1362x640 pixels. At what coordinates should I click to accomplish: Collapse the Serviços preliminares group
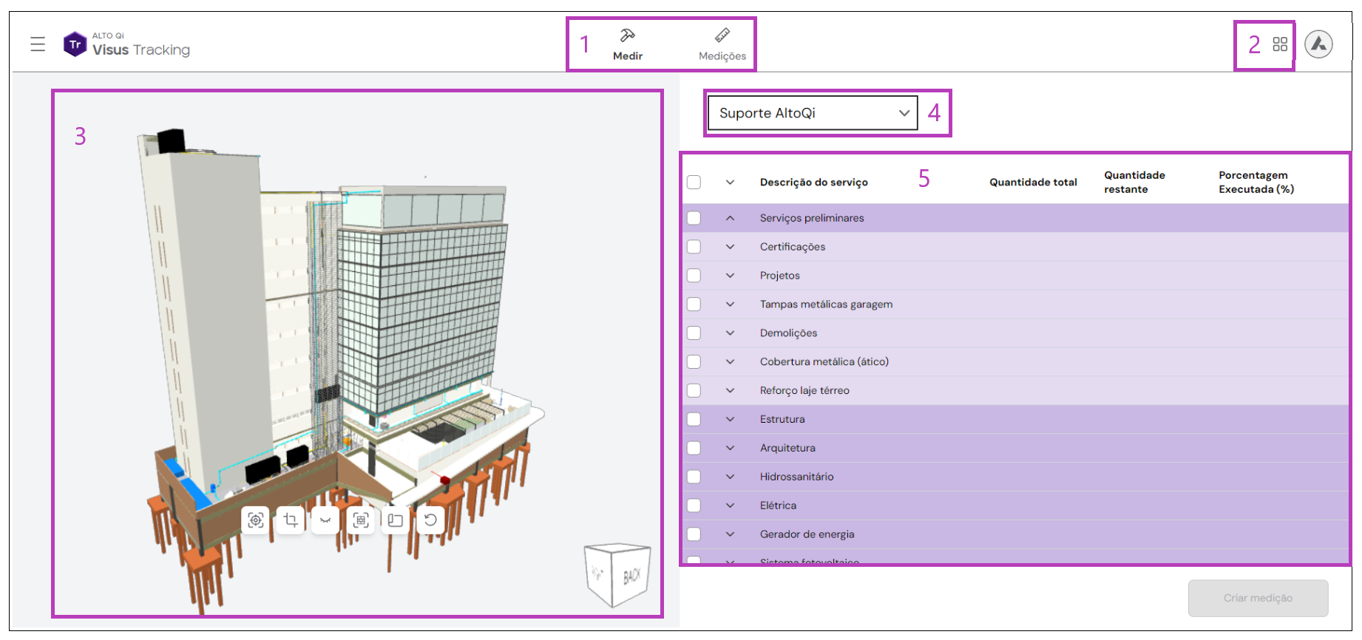[730, 218]
